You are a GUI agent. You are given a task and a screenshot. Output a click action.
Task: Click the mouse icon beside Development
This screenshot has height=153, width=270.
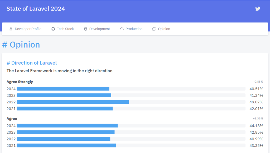[x=85, y=29]
